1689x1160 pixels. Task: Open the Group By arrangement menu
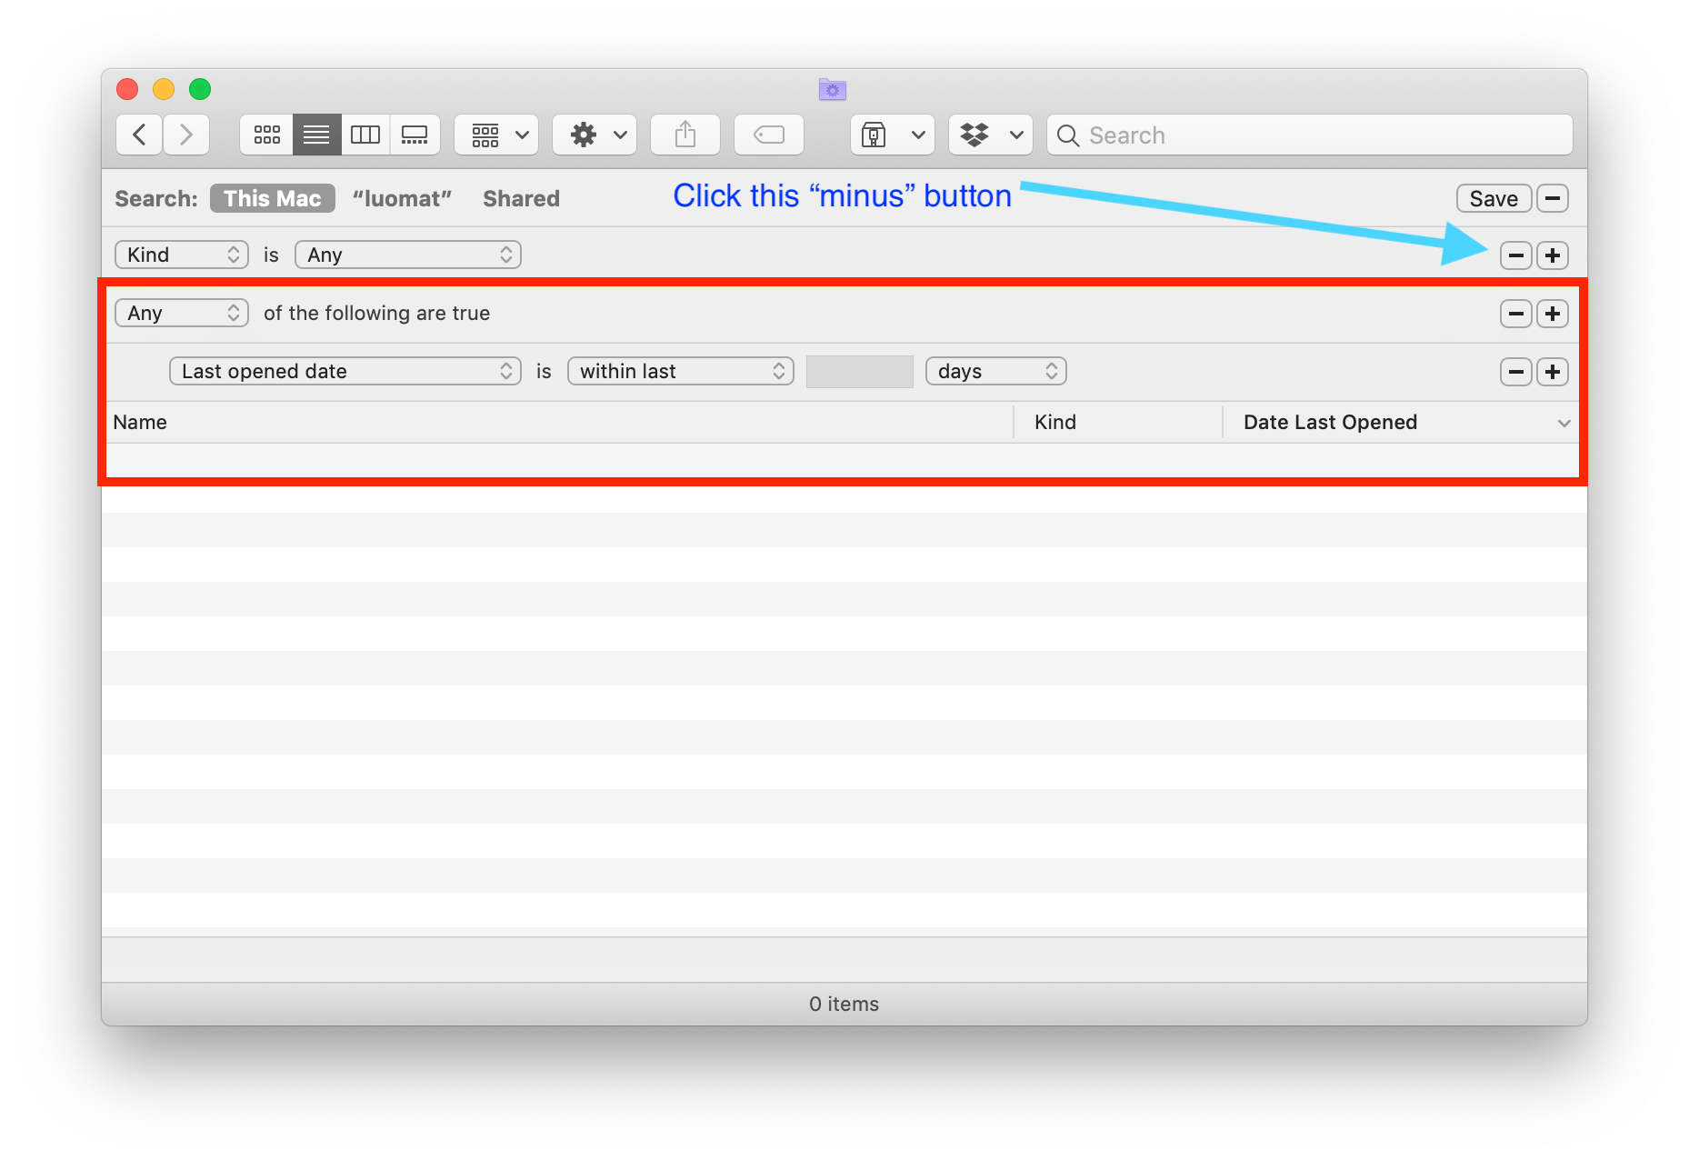click(496, 135)
